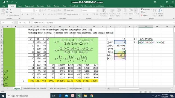Switch to Page Layout view icon
175x98 pixels.
[145, 92]
